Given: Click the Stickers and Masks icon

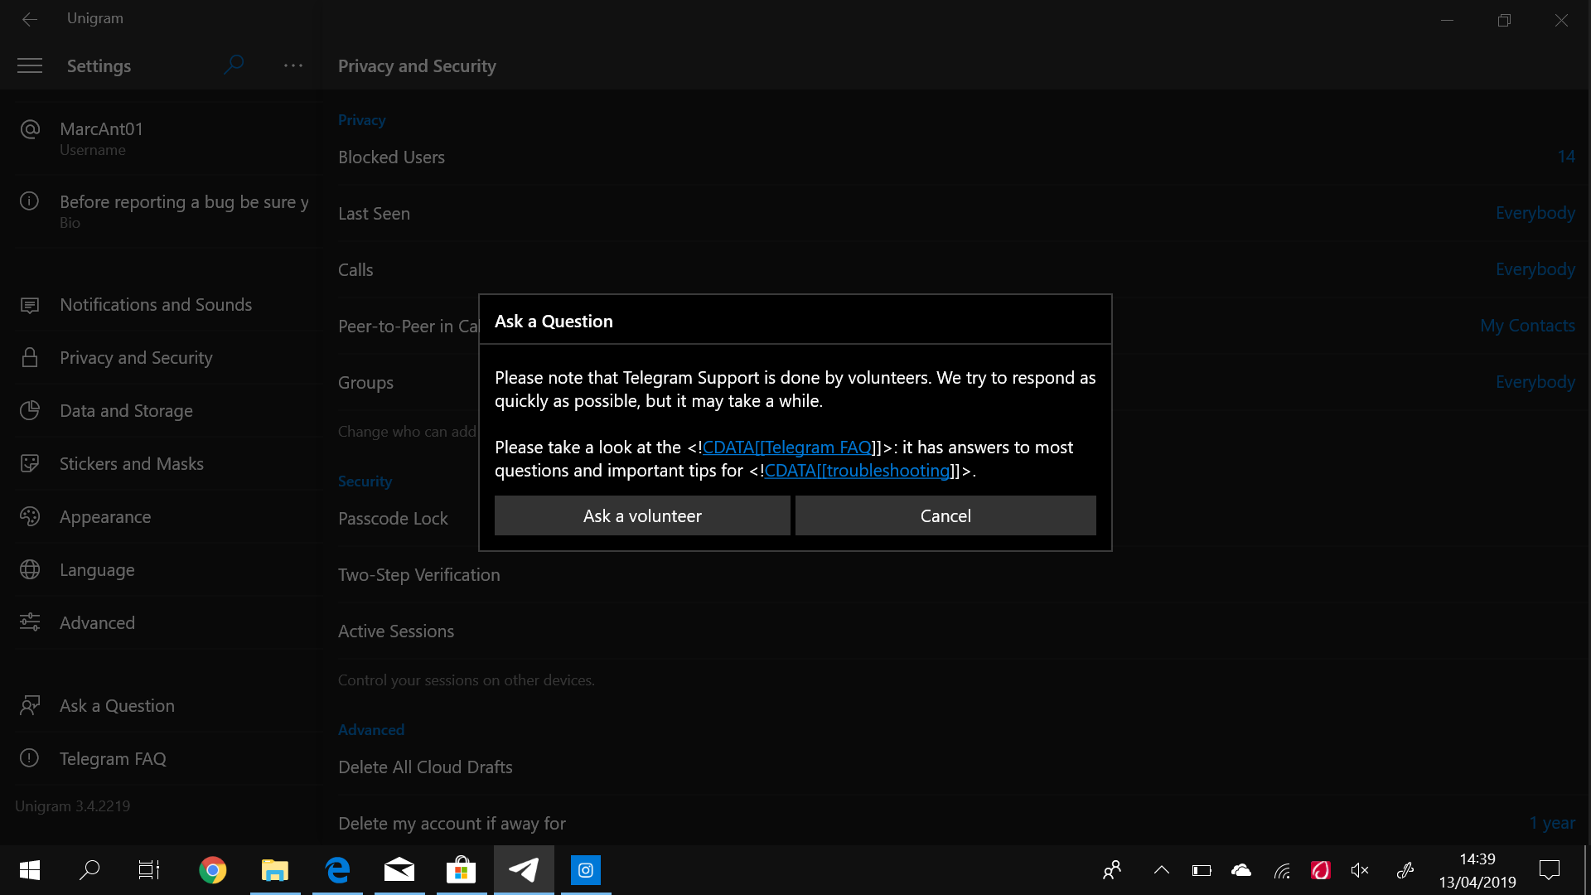Looking at the screenshot, I should tap(30, 463).
